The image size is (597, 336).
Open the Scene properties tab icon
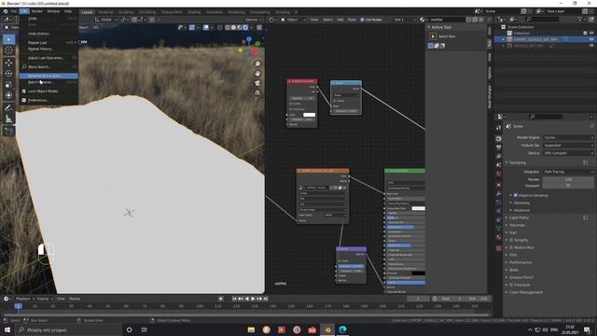point(498,165)
